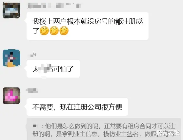Click the 报内老张 watermark text
Screen dimensions: 183x140
pyautogui.click(x=168, y=133)
